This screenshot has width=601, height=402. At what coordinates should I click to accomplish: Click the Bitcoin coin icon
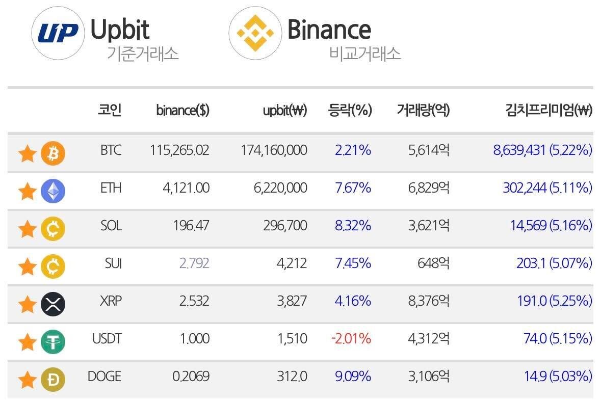(x=53, y=153)
